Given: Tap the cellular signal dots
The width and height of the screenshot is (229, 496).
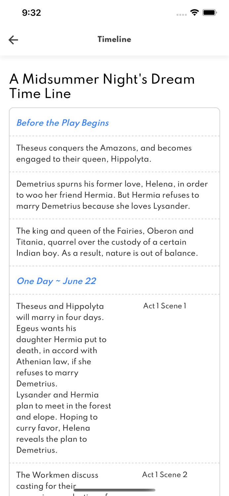Looking at the screenshot, I should tap(181, 15).
